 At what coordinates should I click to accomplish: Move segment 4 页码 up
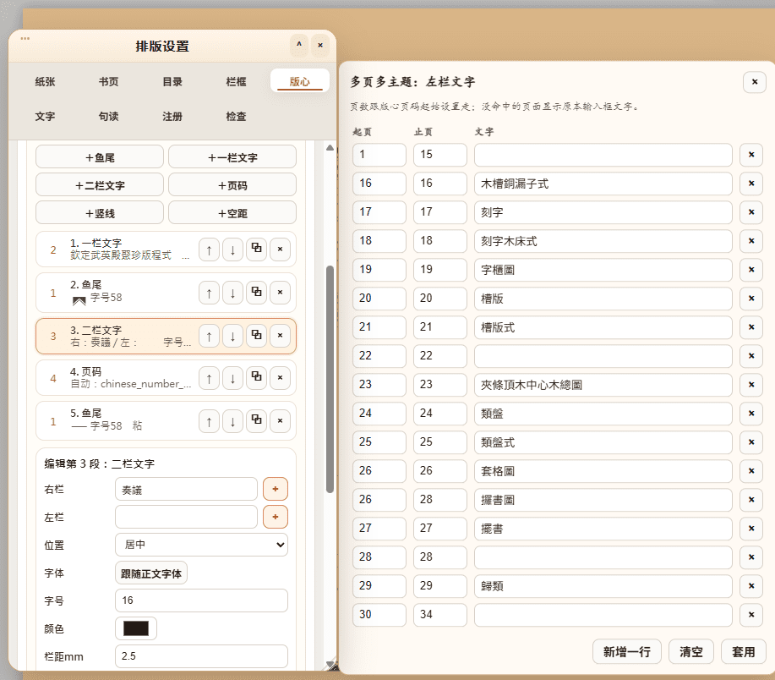209,378
